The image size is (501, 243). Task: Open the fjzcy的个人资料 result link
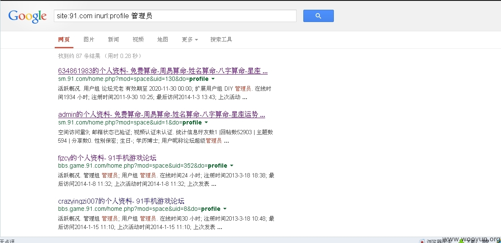[107, 158]
